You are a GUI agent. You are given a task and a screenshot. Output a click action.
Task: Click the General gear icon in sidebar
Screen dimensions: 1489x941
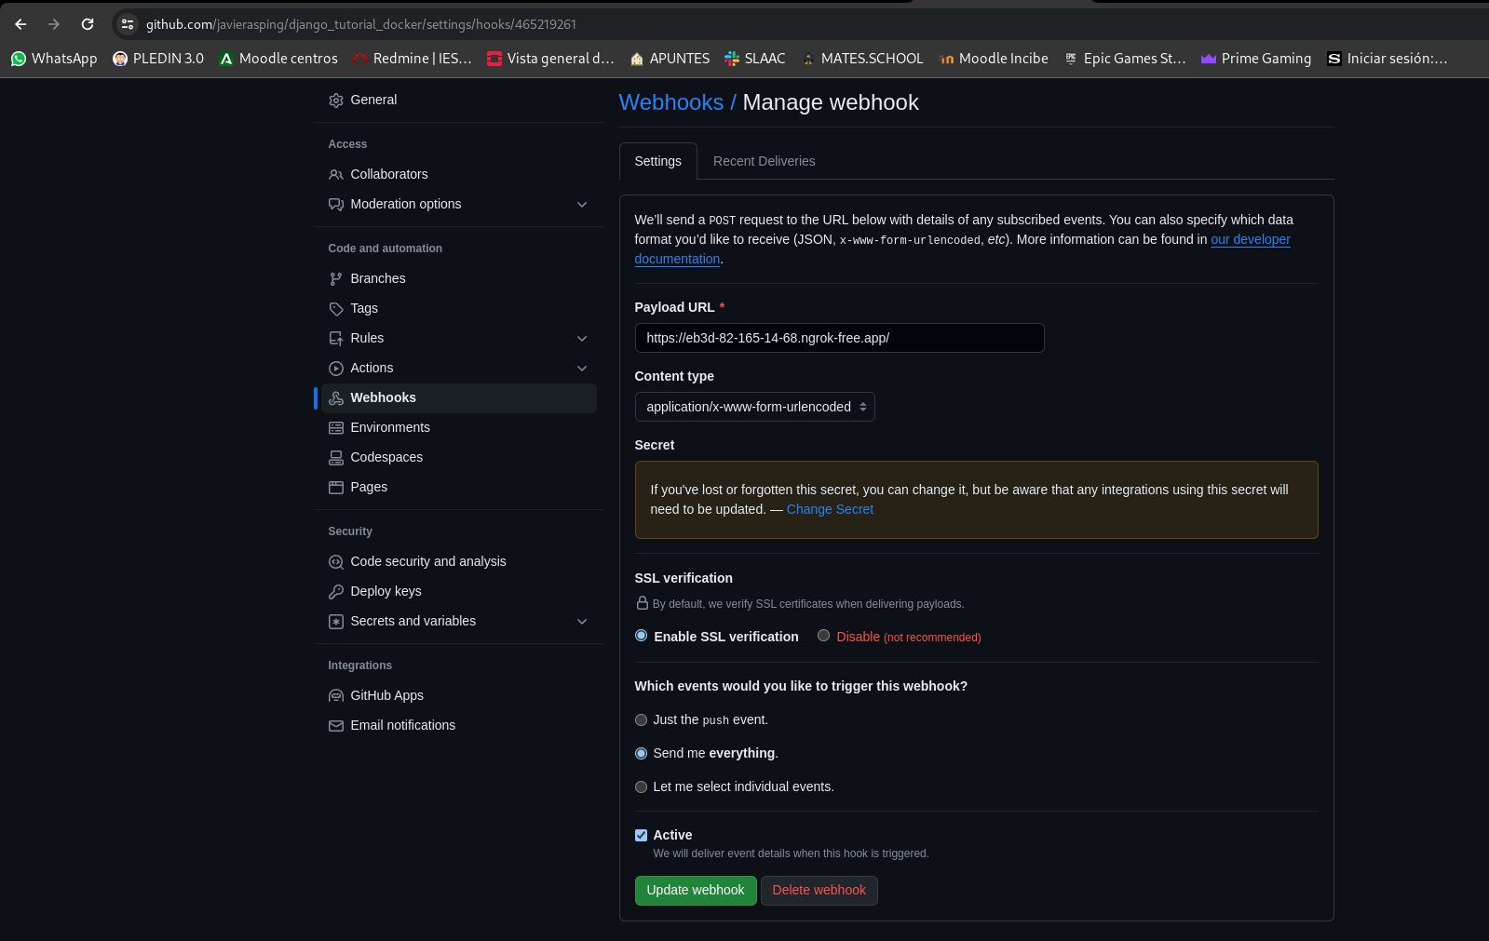point(336,101)
